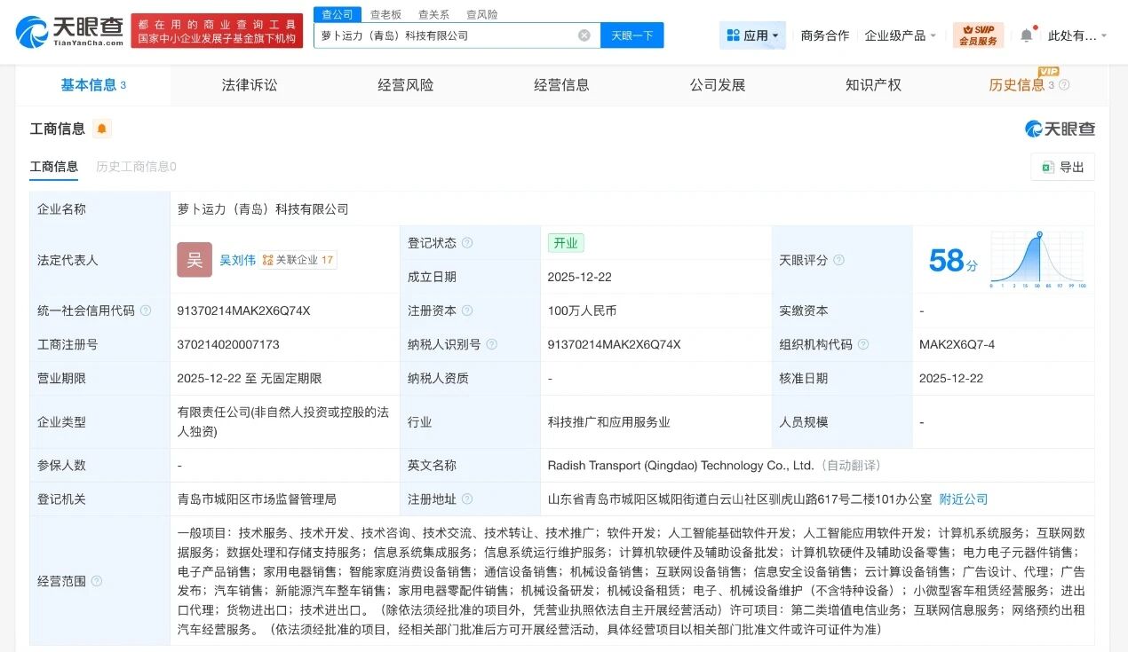Viewport: 1128px width, 652px height.
Task: Click registration authority 青岛市城阳区市场监督管理局
Action: pos(257,499)
